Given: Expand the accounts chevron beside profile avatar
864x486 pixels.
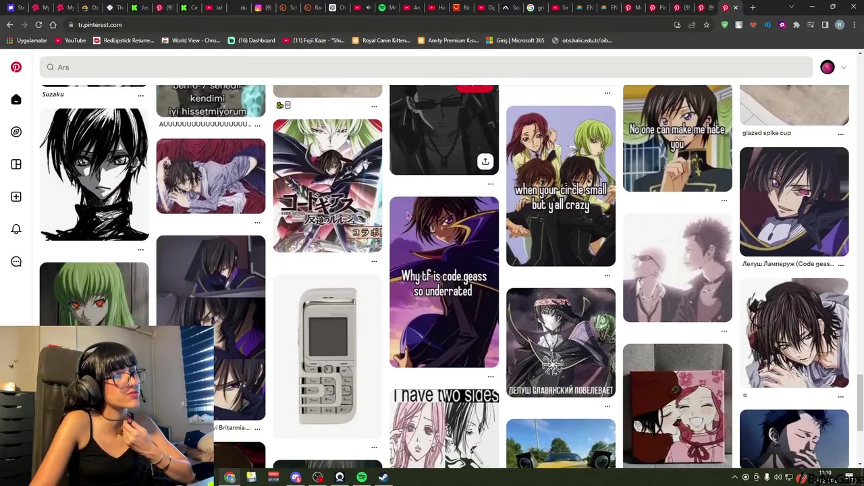Looking at the screenshot, I should [843, 67].
